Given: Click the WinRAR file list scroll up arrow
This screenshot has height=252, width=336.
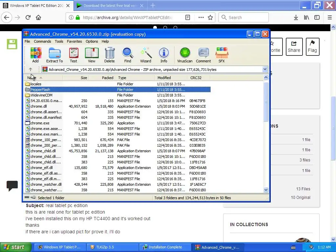Looking at the screenshot, I should point(266,77).
